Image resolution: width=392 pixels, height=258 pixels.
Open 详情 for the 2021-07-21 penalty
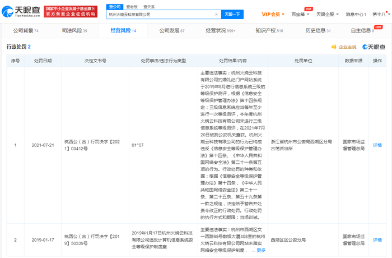pos(377,145)
